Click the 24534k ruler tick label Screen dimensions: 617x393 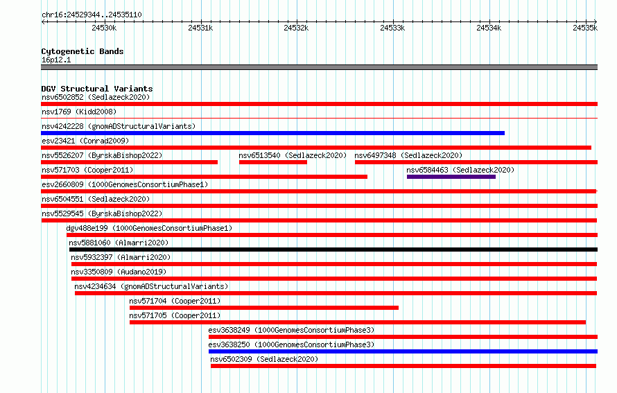tap(489, 28)
